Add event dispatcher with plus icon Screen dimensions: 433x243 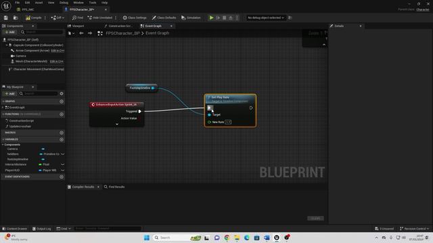pyautogui.click(x=62, y=177)
